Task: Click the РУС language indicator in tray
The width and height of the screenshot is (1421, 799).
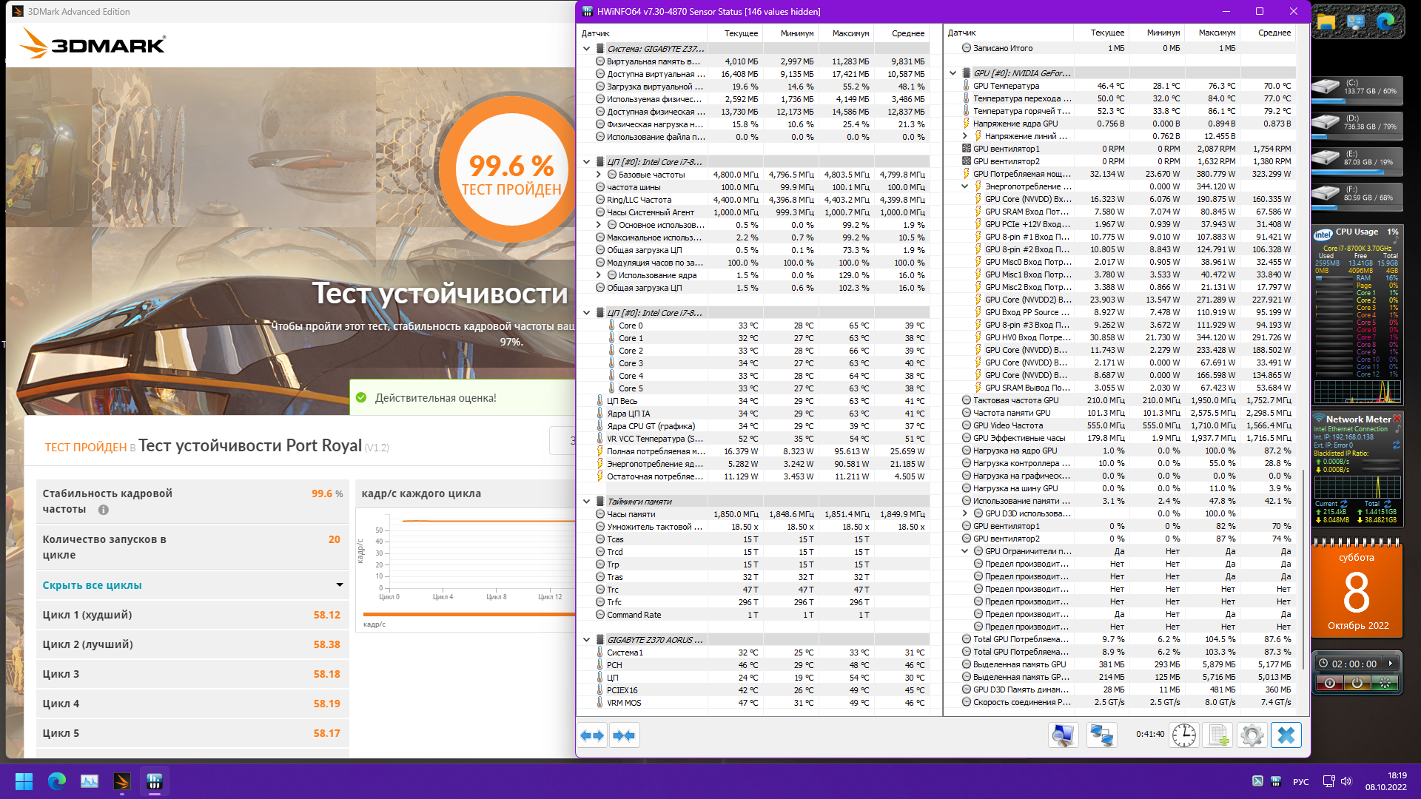Action: click(x=1300, y=782)
